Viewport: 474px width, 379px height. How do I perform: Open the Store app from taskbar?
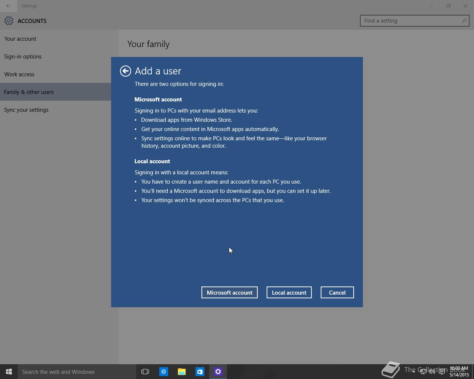click(200, 372)
